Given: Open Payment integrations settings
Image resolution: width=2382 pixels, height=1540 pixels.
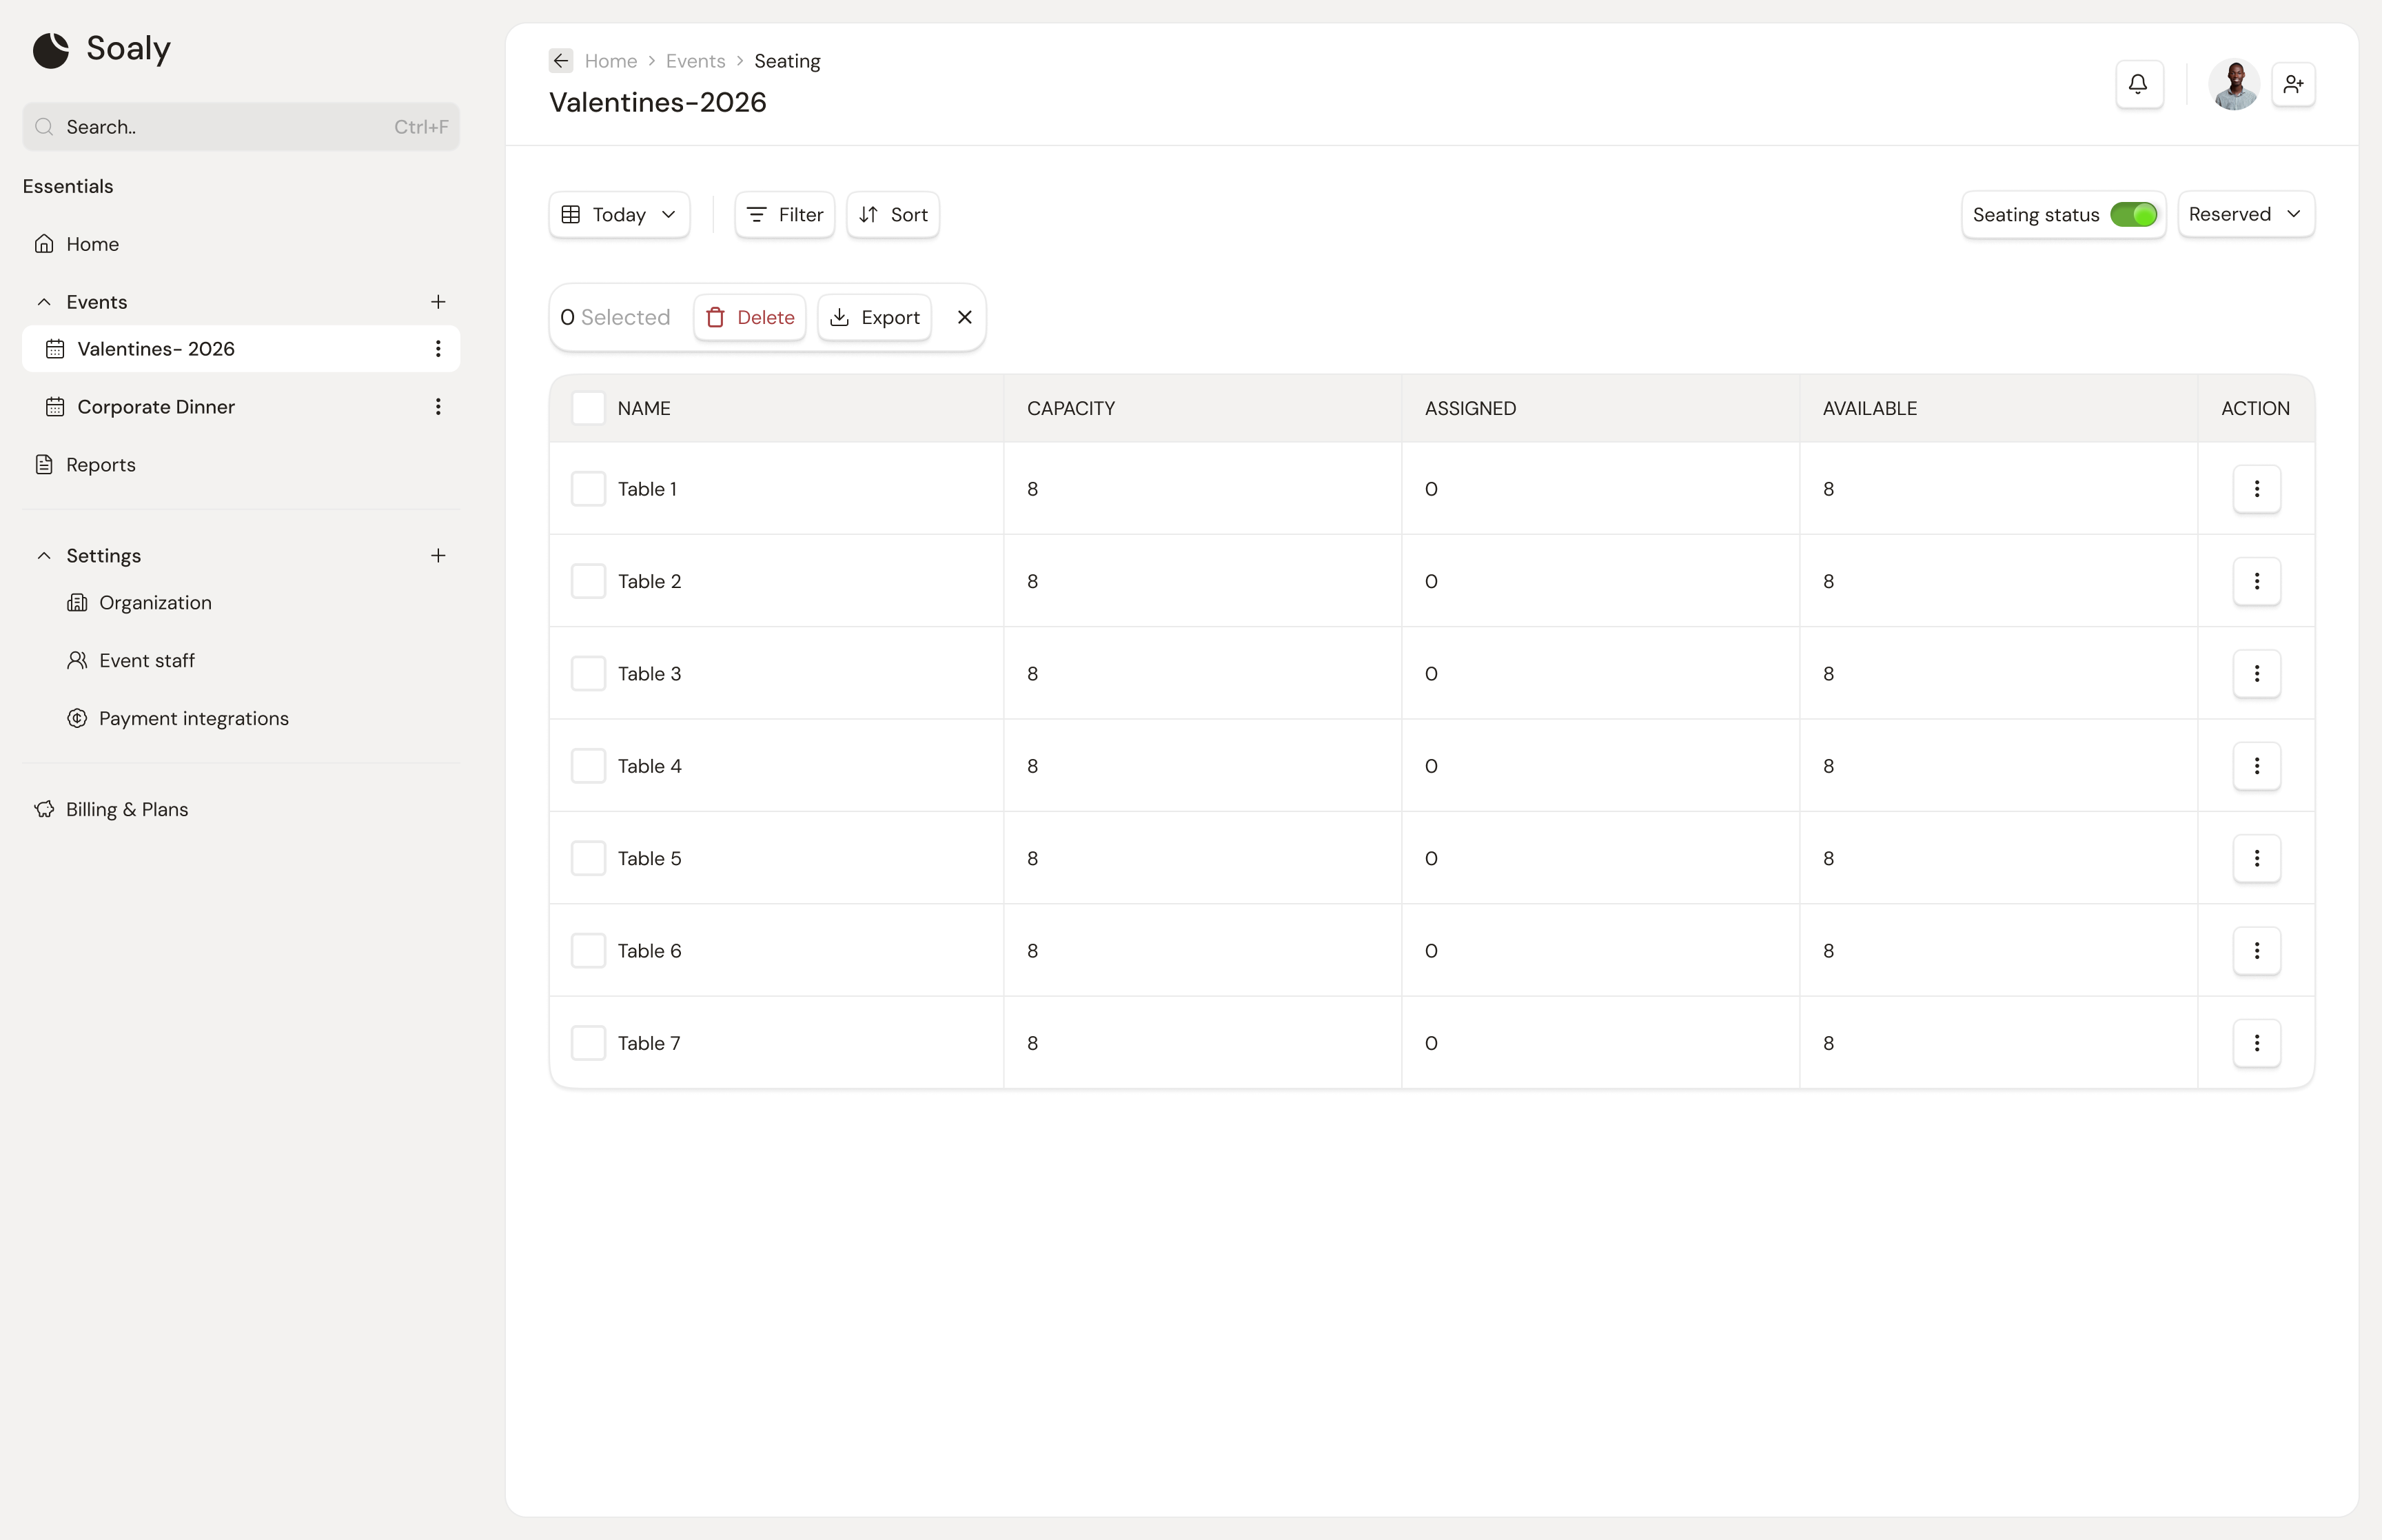Looking at the screenshot, I should (x=178, y=719).
